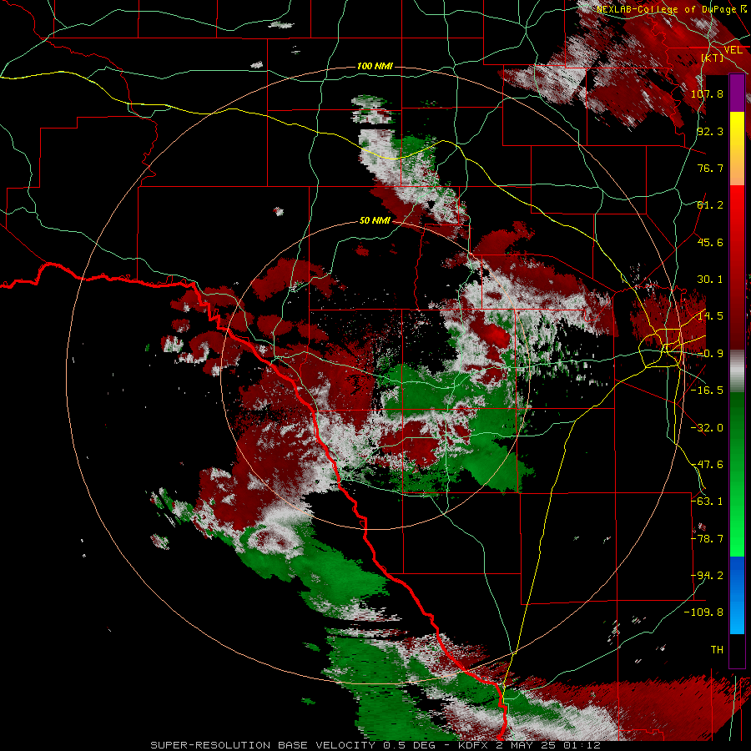751x751 pixels.
Task: Click the -109.8 legend value
Action: click(704, 612)
